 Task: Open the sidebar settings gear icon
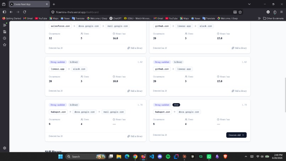[5, 148]
